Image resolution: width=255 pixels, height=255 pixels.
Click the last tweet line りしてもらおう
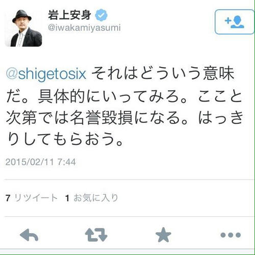click(x=65, y=139)
